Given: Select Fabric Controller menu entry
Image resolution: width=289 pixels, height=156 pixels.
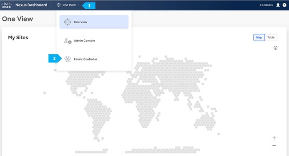Looking at the screenshot, I should (94, 59).
